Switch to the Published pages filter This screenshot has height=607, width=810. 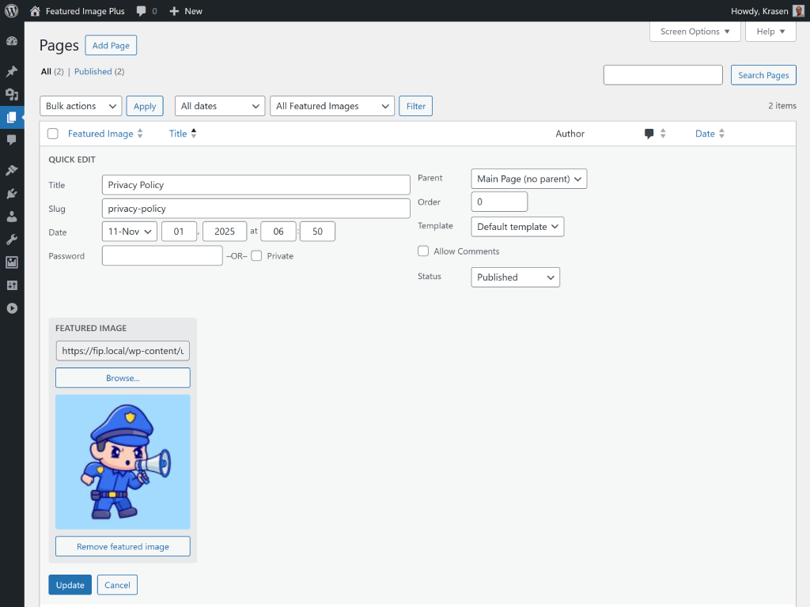93,71
